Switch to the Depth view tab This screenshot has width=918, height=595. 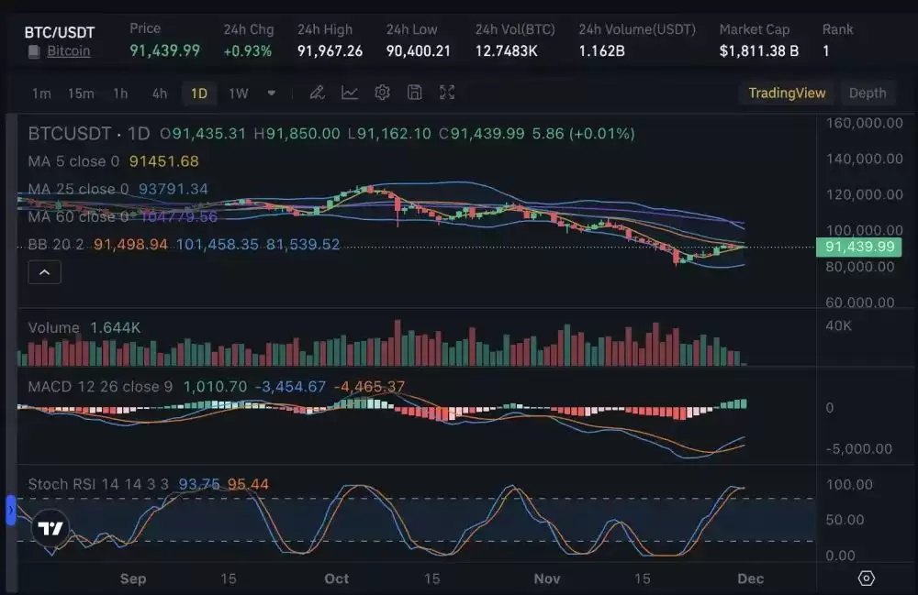(866, 93)
